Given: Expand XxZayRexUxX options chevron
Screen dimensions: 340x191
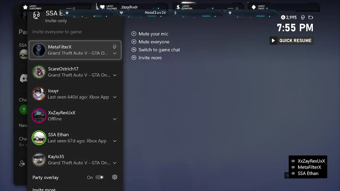Looking at the screenshot, I should click(x=115, y=119).
